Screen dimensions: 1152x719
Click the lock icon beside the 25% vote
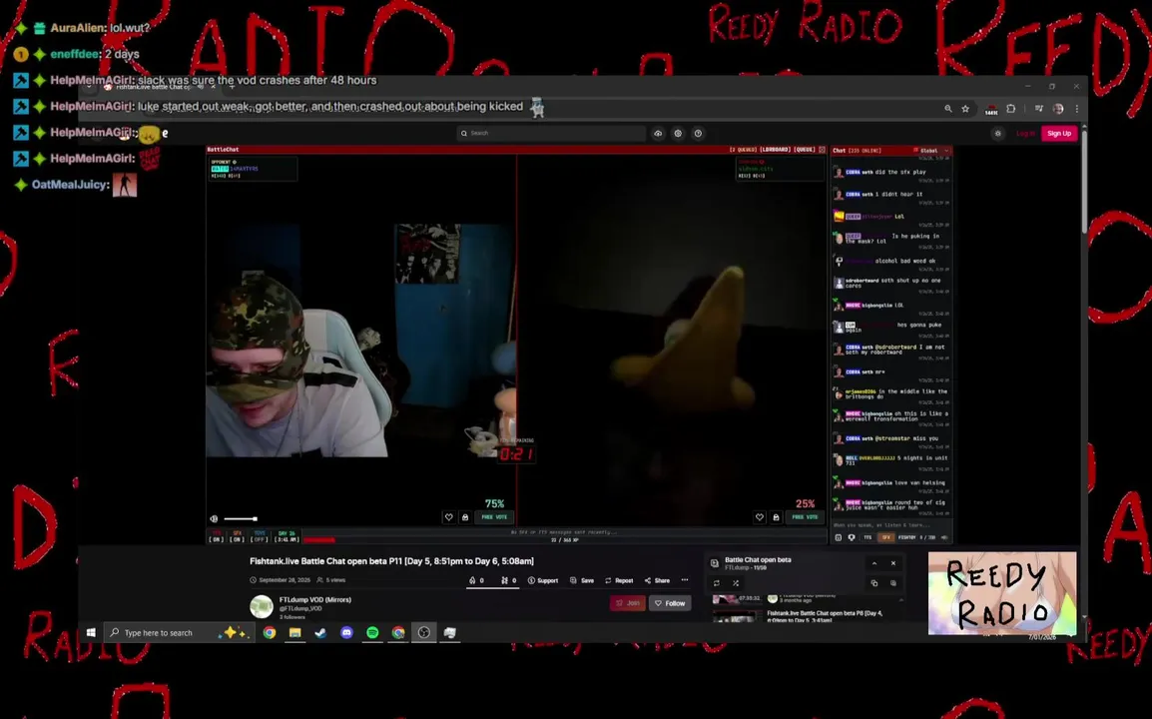776,517
